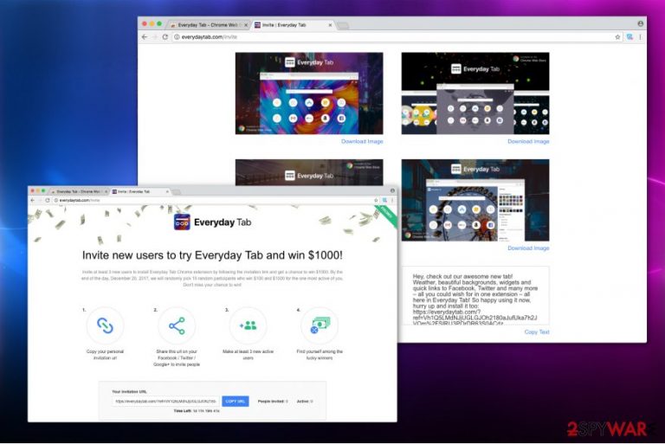This screenshot has height=444, width=665.
Task: Go back in the rear browser window
Action: coord(145,37)
